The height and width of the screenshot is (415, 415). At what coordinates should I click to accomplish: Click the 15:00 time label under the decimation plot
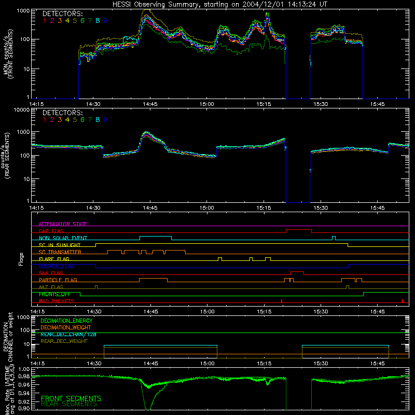207,364
